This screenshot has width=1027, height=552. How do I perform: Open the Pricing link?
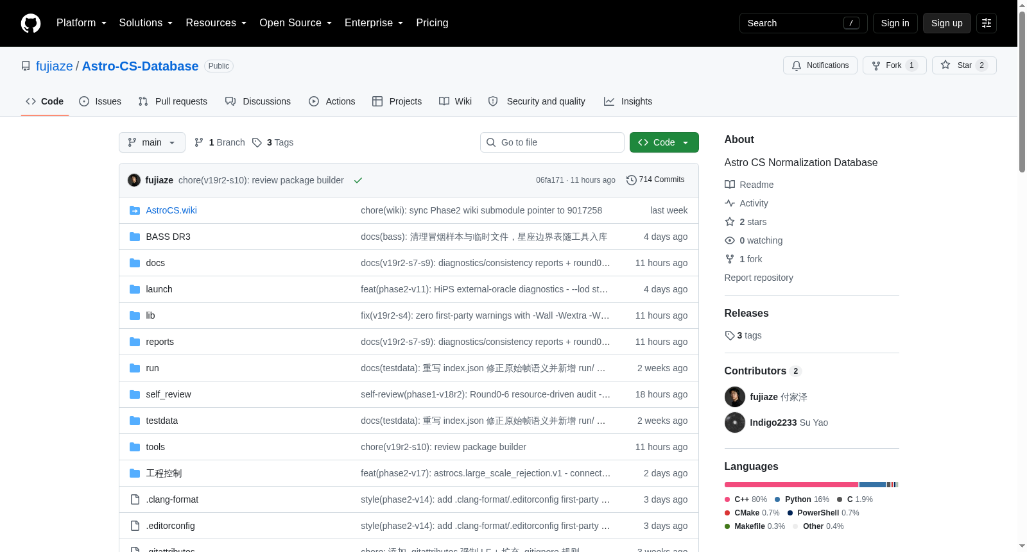pos(433,23)
